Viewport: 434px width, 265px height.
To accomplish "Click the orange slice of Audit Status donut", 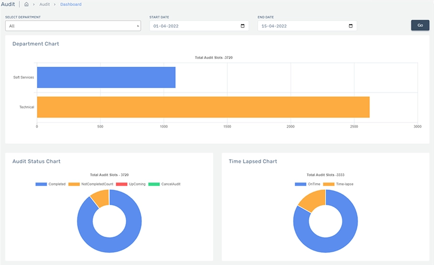I will click(101, 198).
